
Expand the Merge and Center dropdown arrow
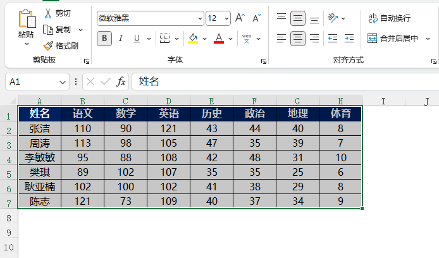click(x=428, y=39)
